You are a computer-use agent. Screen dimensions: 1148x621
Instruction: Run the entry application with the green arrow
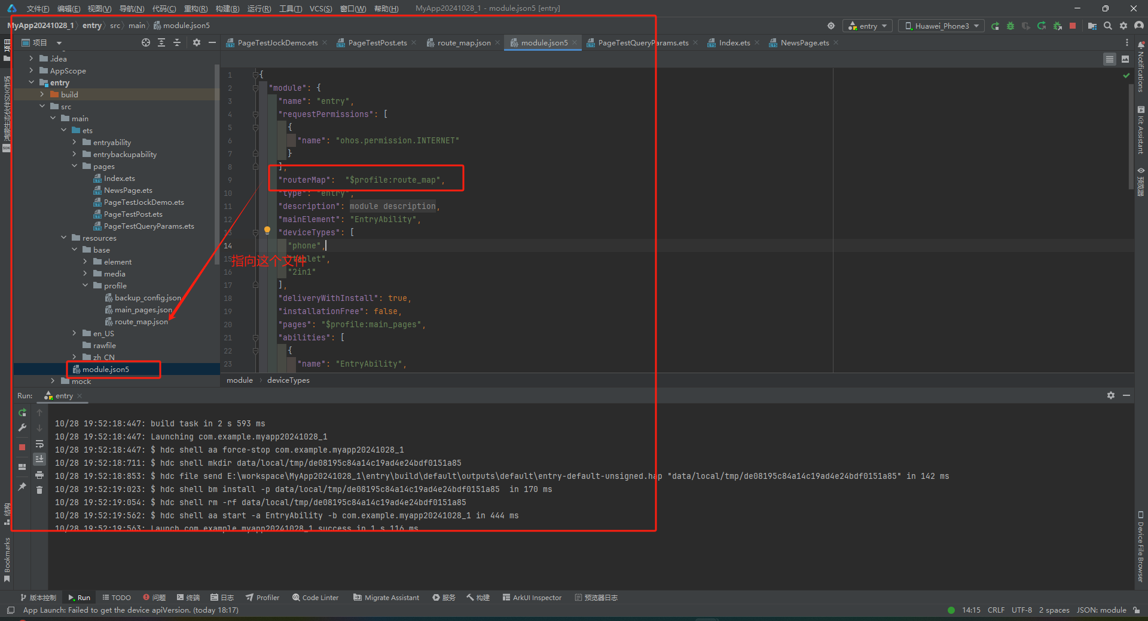[995, 26]
